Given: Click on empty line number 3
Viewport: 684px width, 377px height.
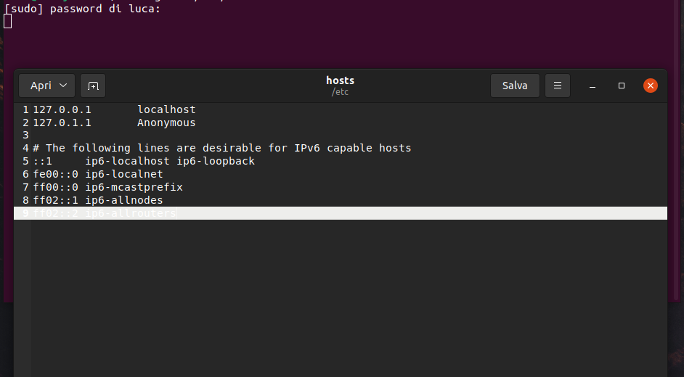Looking at the screenshot, I should coord(25,136).
